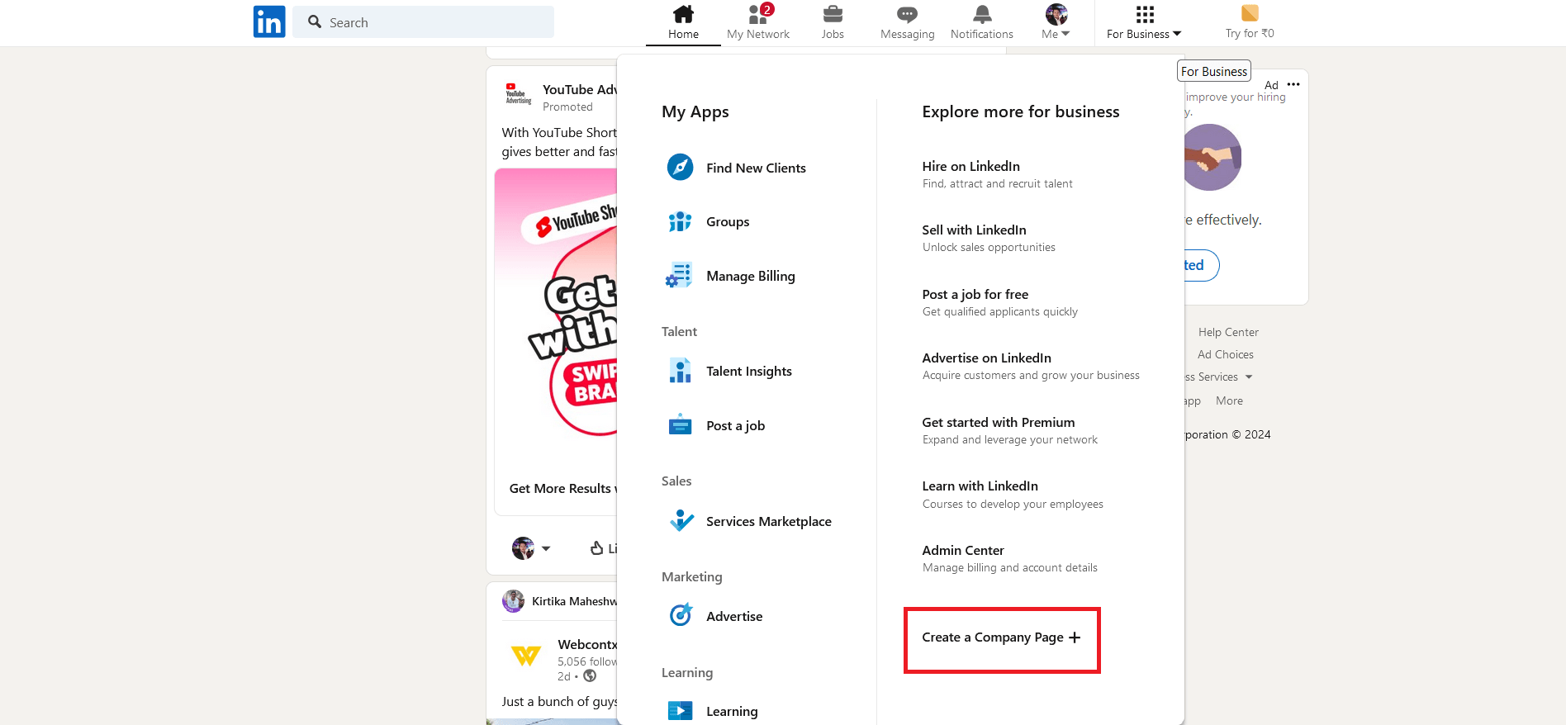This screenshot has height=725, width=1566.
Task: Open the Groups app icon
Action: [680, 221]
